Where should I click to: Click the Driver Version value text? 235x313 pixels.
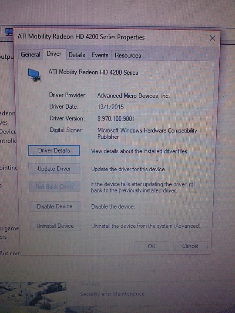tap(116, 119)
